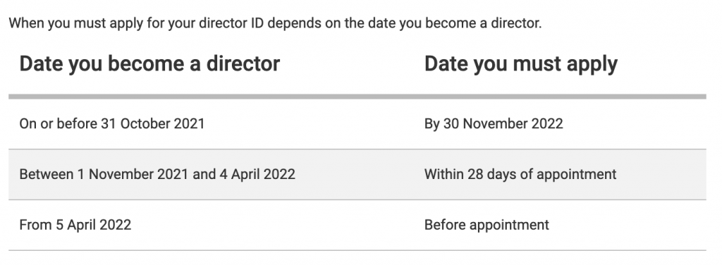Screen dimensions: 722x265
Task: Click '30 November 2022' date text
Action: 503,124
